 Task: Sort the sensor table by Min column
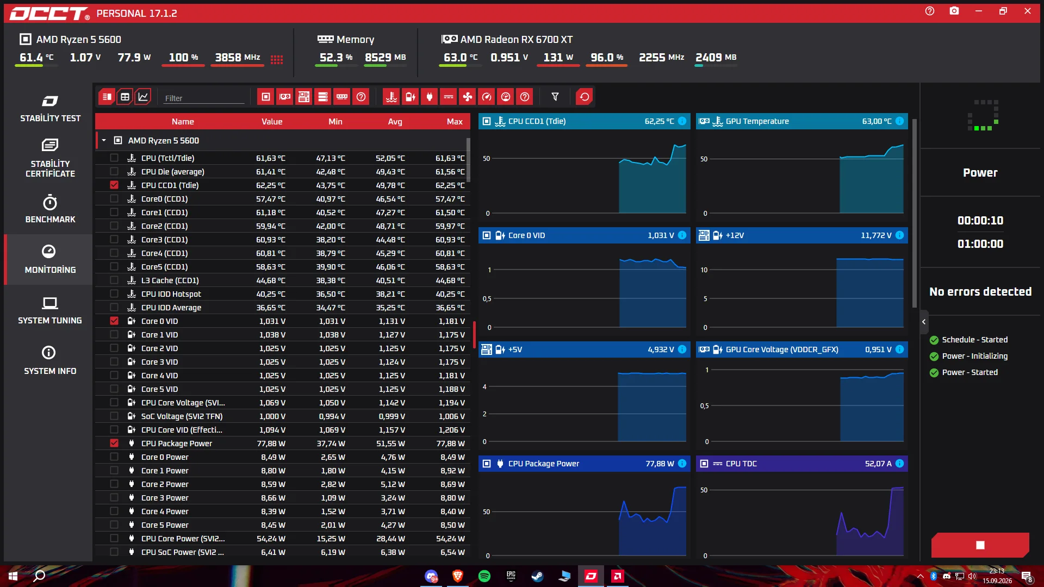(x=335, y=122)
